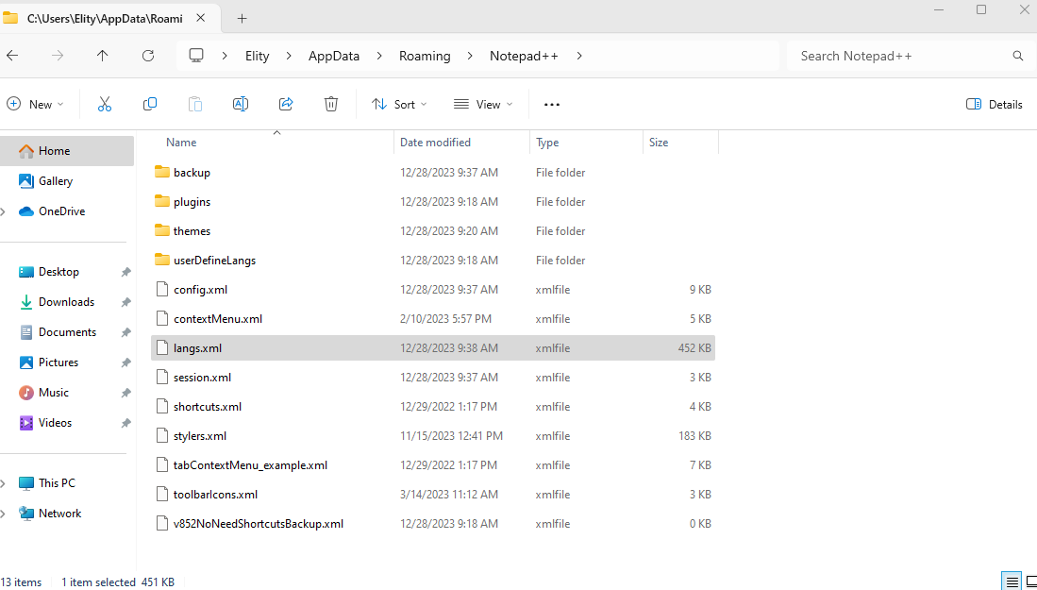
Task: Click the pin icon beside Videos
Action: (x=125, y=423)
